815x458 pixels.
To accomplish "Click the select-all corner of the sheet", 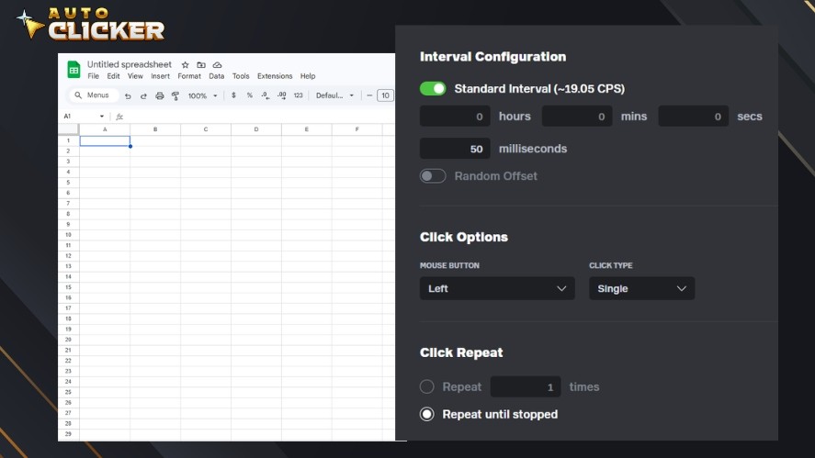I will click(x=69, y=129).
